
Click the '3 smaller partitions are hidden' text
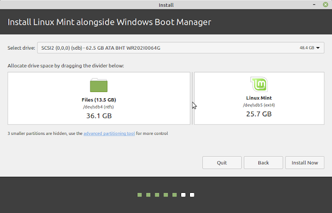37,133
